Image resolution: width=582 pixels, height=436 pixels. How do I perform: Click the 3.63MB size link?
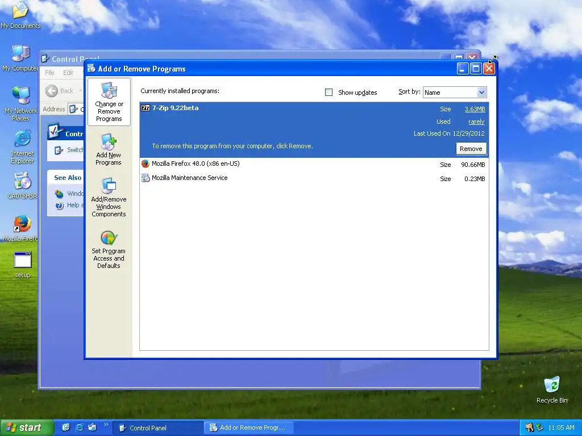coord(475,109)
